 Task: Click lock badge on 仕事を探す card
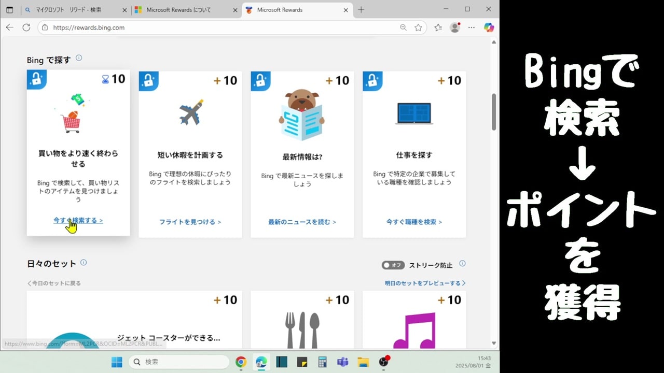[x=372, y=81]
